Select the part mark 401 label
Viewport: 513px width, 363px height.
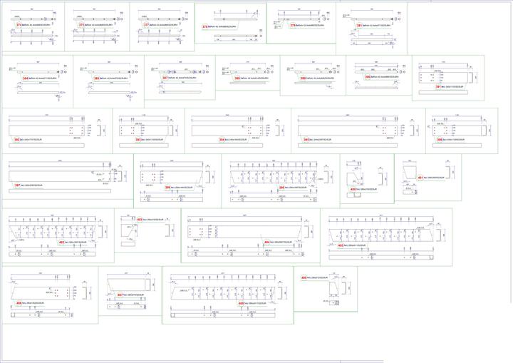point(420,178)
